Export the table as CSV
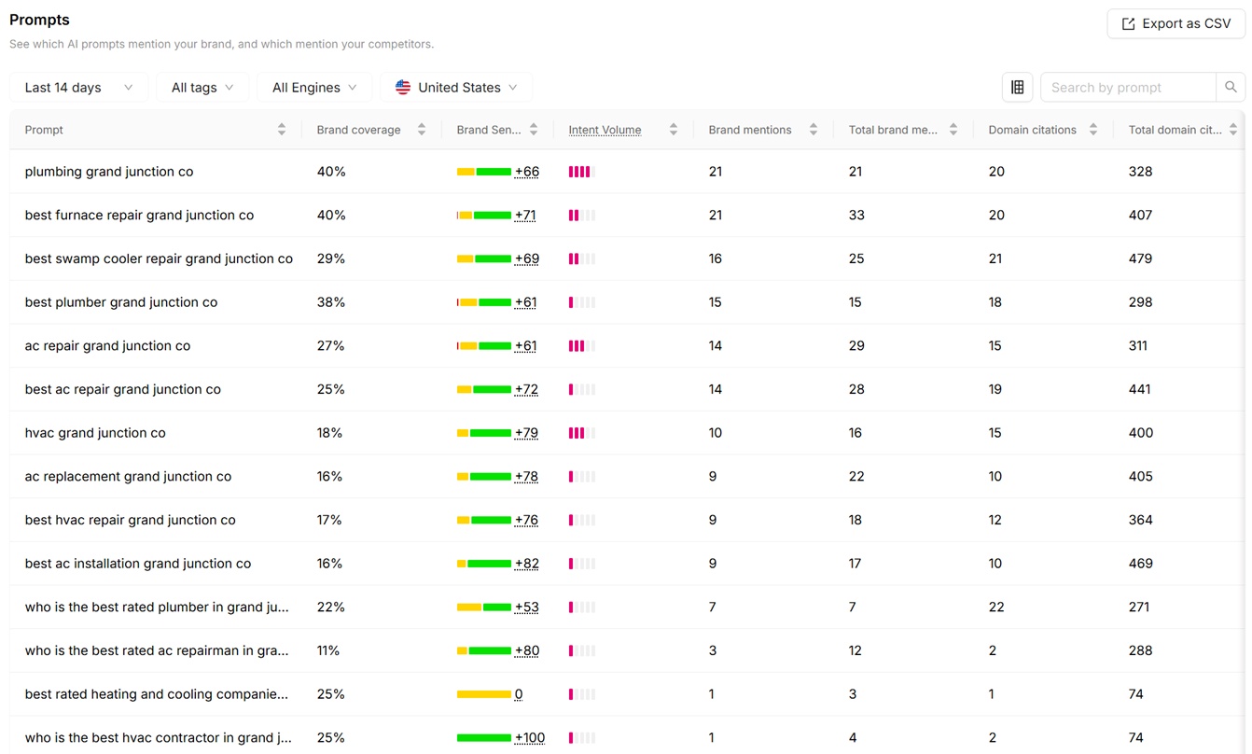Screen dimensions: 1252x754 pos(1175,23)
